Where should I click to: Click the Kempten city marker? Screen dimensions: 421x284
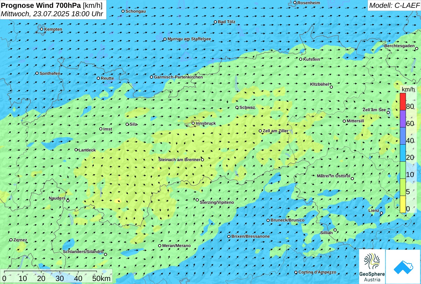[42, 29]
